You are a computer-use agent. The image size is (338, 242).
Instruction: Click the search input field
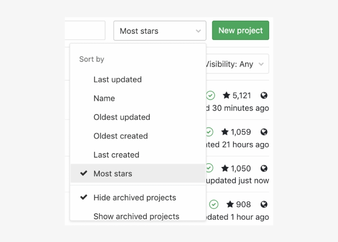click(85, 30)
